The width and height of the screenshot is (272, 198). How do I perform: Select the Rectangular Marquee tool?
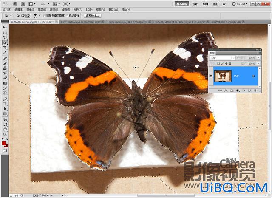point(5,32)
